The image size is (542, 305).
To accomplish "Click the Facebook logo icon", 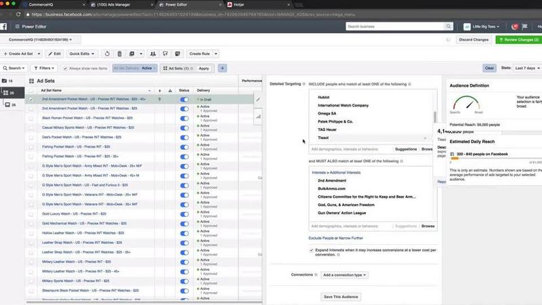I will (3, 26).
